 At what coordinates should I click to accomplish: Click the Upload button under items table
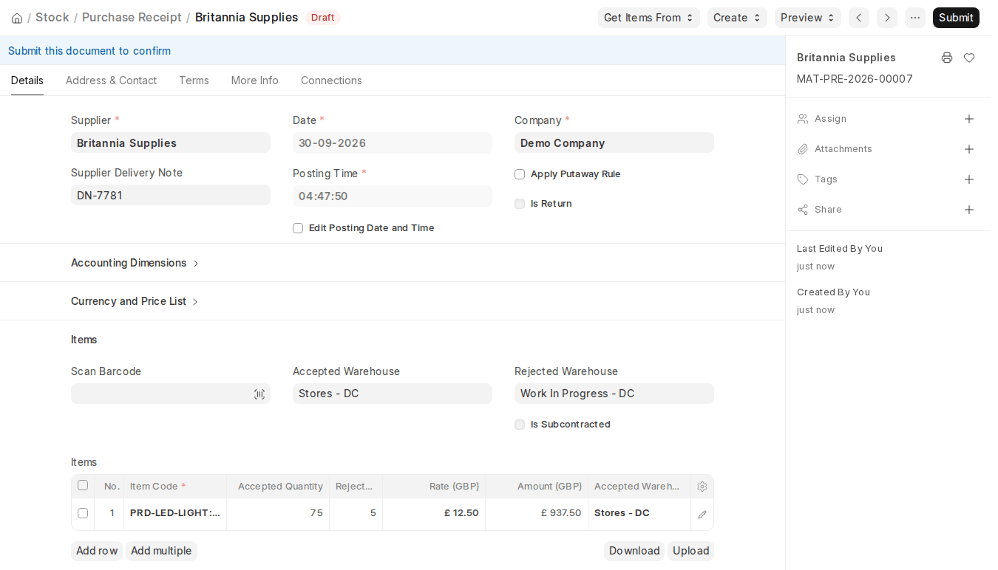point(691,551)
